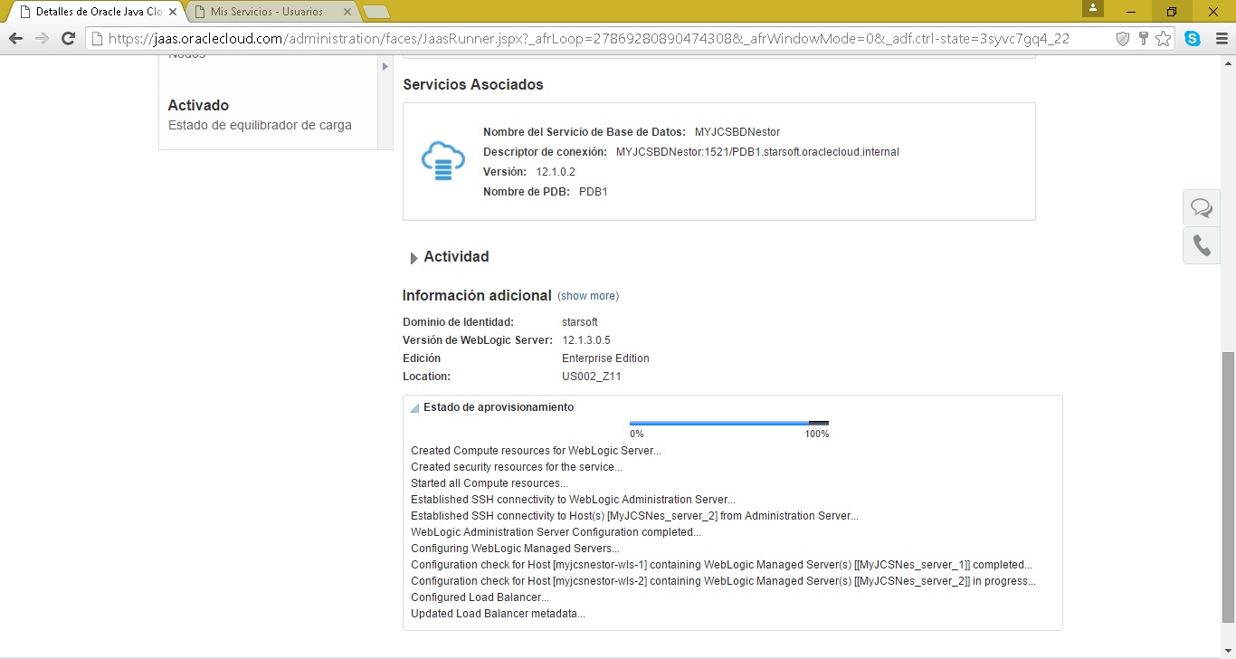
Task: Open the Chrome user profile button
Action: point(1093,8)
